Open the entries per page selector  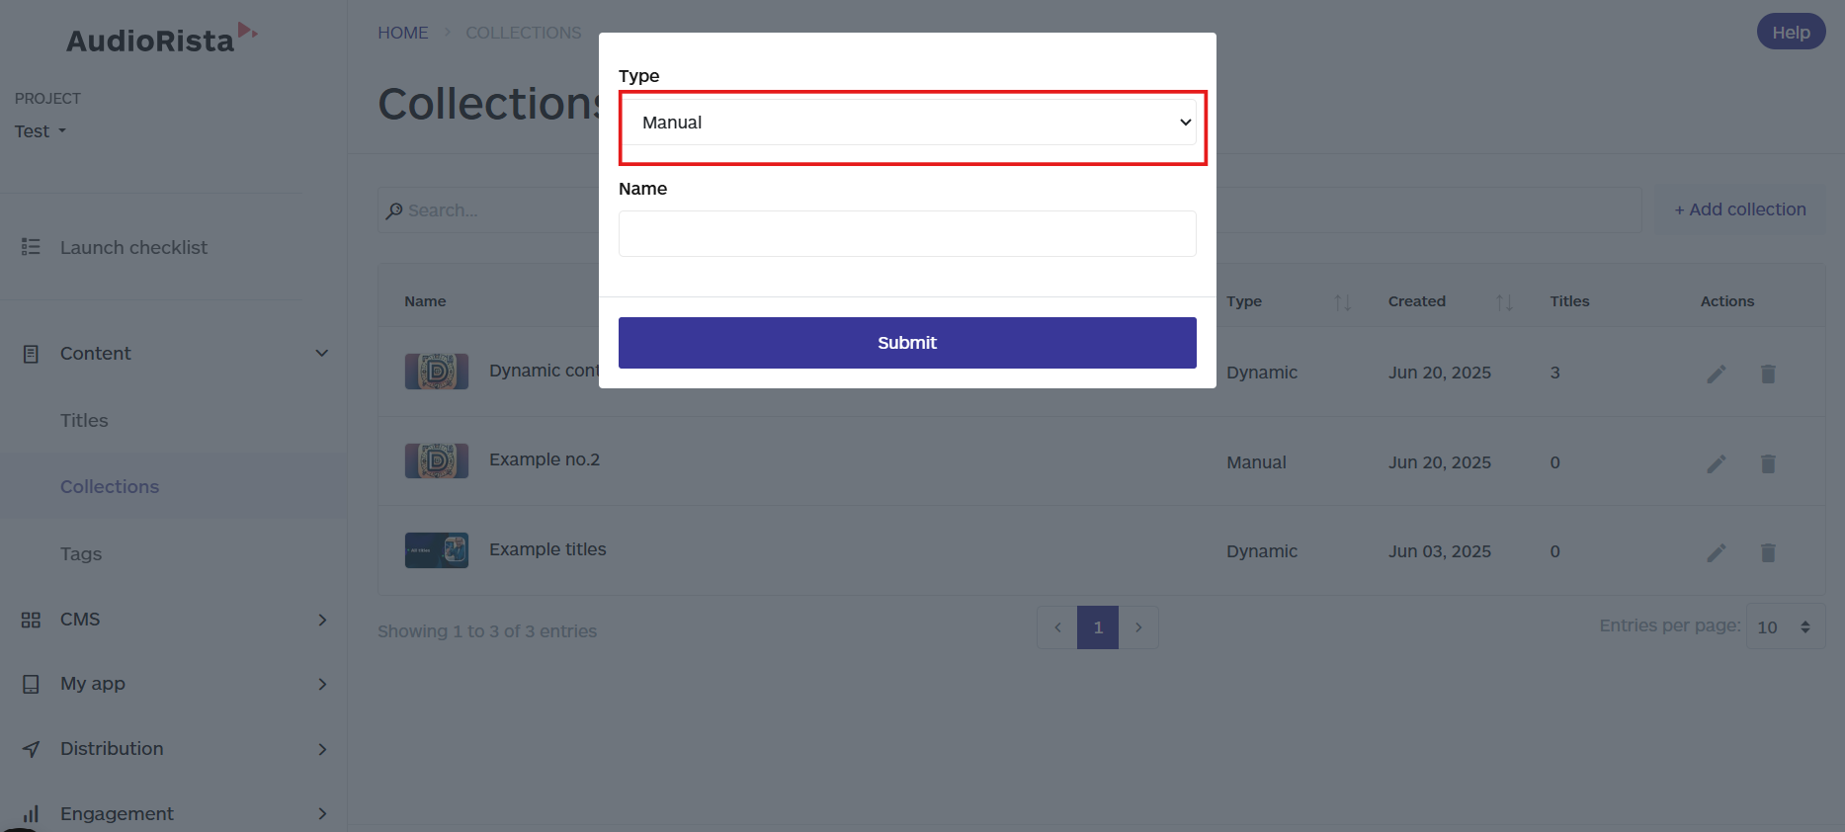[x=1785, y=626]
